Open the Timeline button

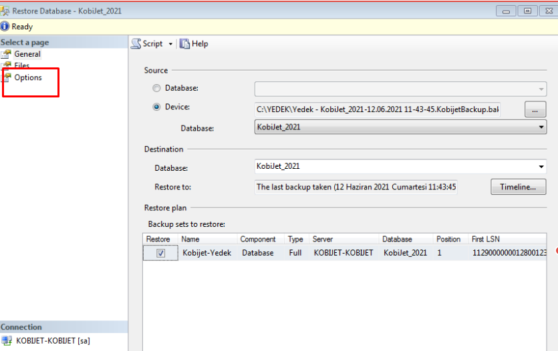518,187
